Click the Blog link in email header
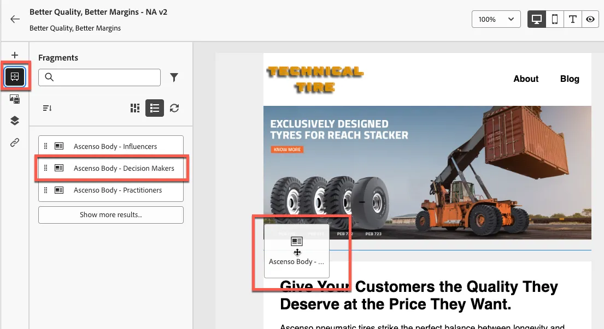Image resolution: width=604 pixels, height=329 pixels. [570, 79]
